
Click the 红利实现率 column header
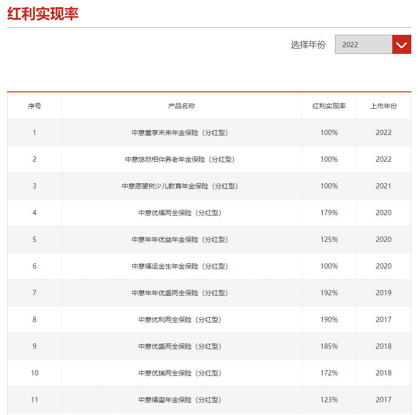coord(329,106)
